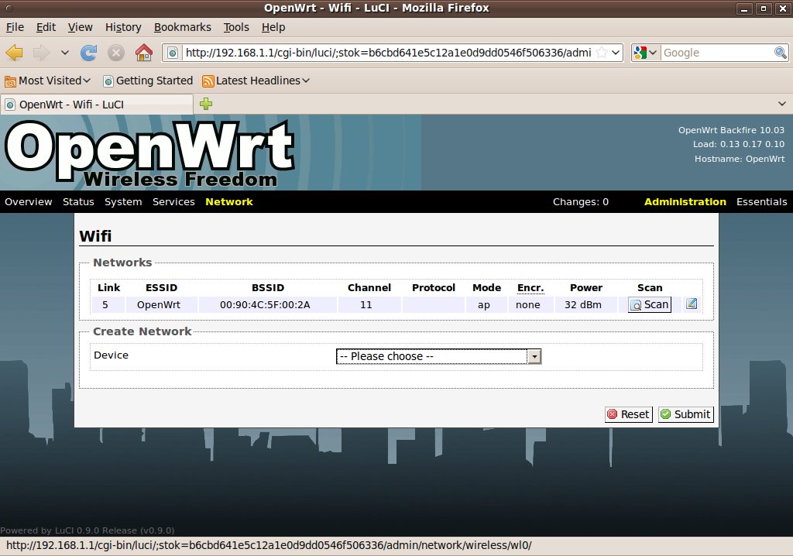Bookmark page using star icon in address bar
Image resolution: width=793 pixels, height=556 pixels.
[x=602, y=53]
